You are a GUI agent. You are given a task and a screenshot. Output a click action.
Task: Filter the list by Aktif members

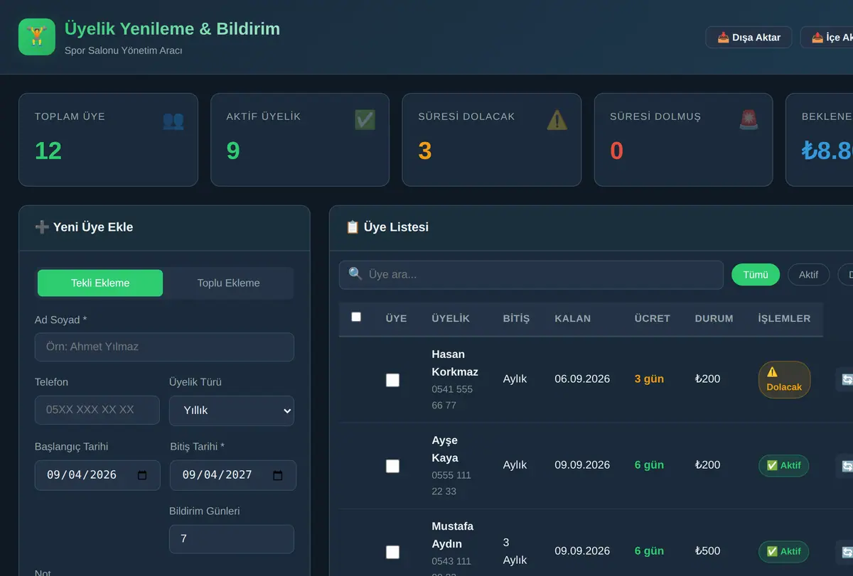click(x=808, y=275)
